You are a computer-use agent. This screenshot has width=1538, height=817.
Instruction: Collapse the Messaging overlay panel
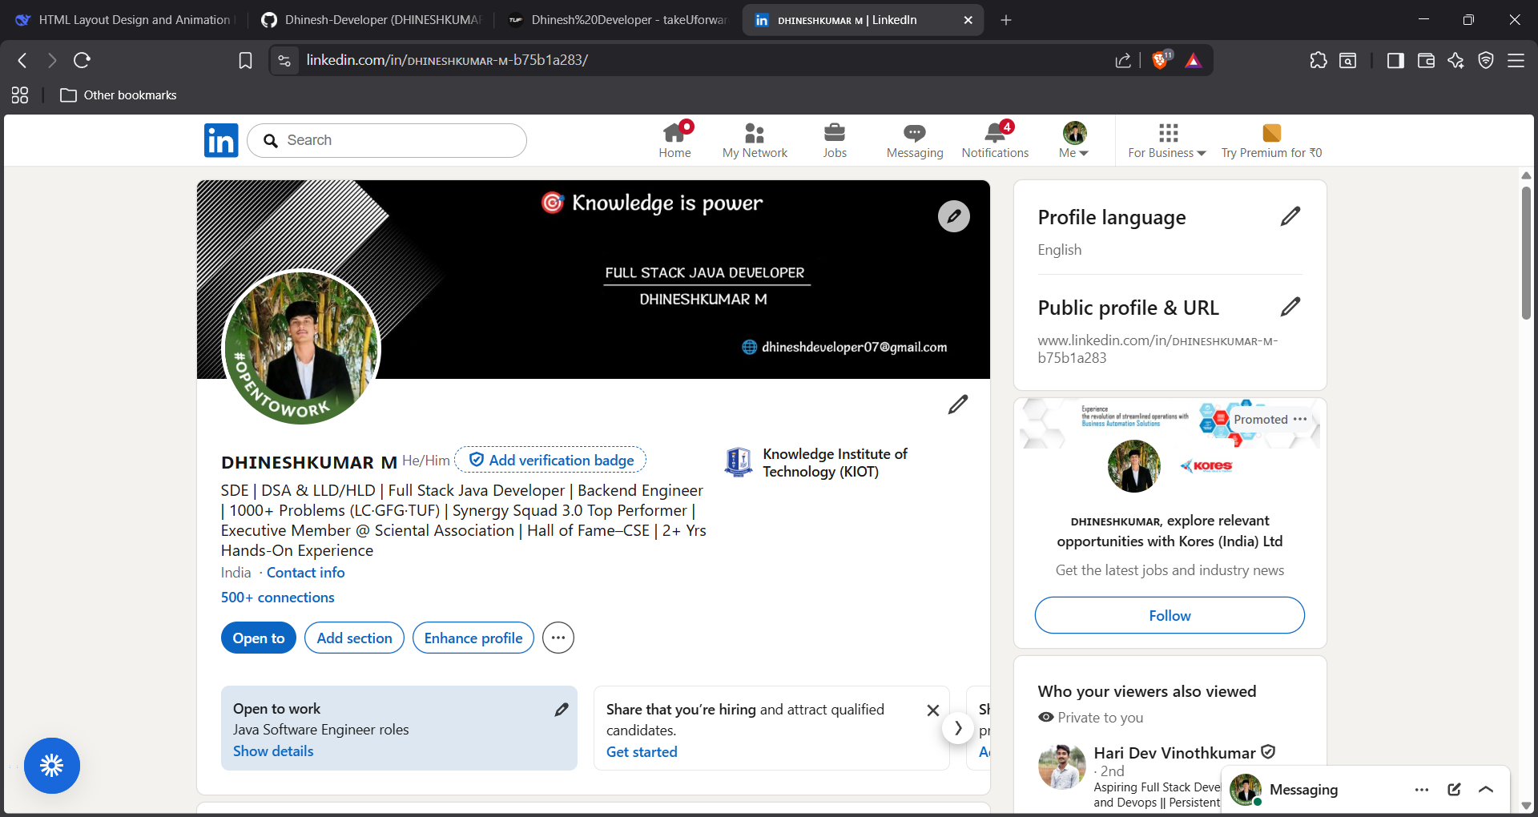pos(1487,789)
